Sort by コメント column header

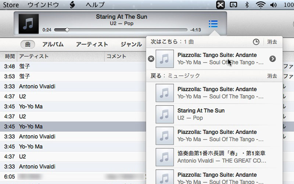click(x=125, y=56)
